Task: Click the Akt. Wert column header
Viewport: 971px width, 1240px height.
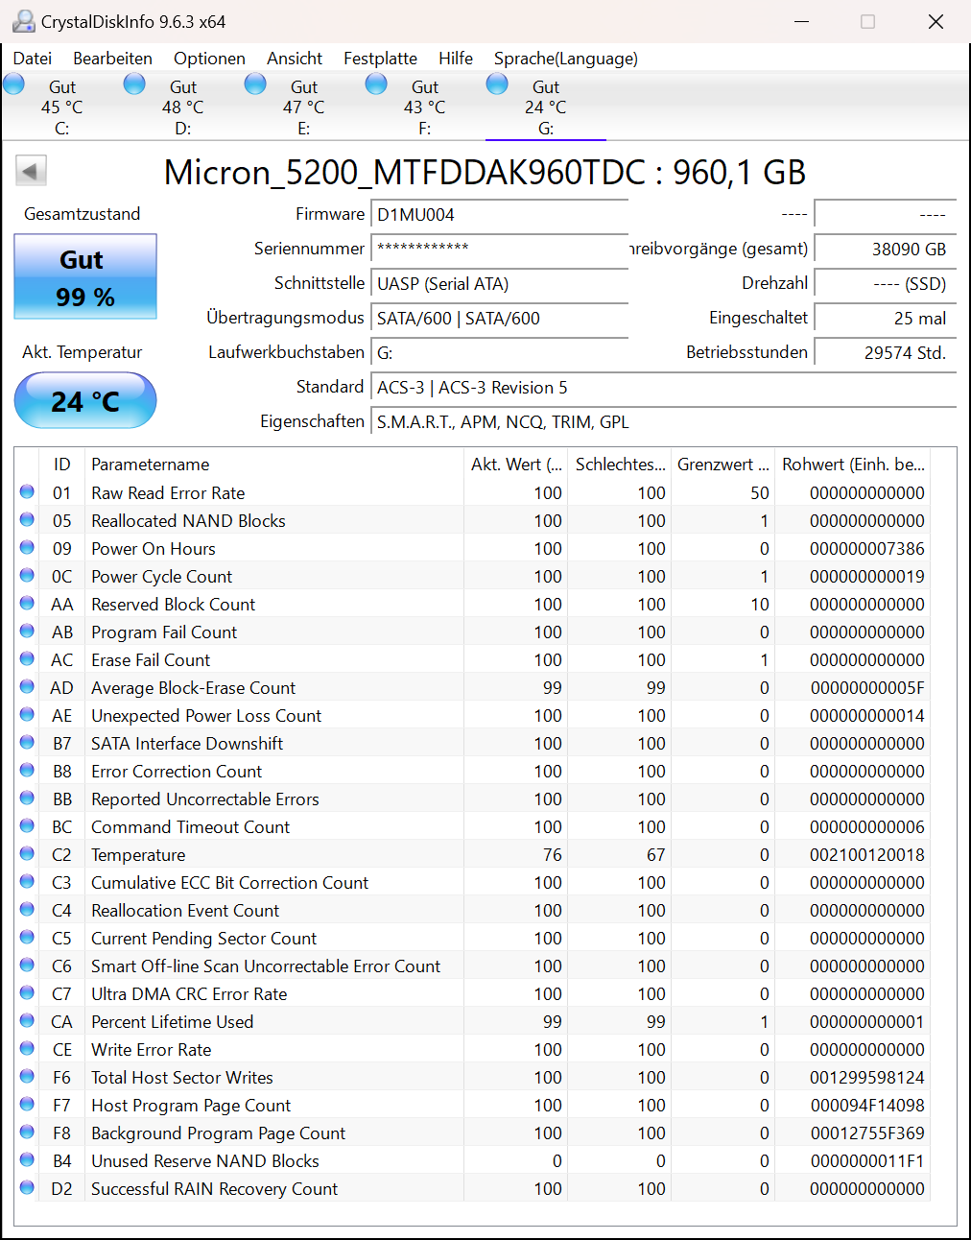Action: (x=516, y=464)
